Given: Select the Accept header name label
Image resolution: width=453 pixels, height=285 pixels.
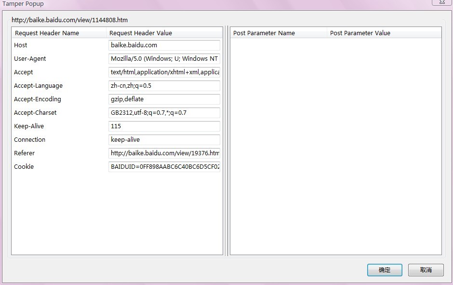Looking at the screenshot, I should pyautogui.click(x=24, y=72).
